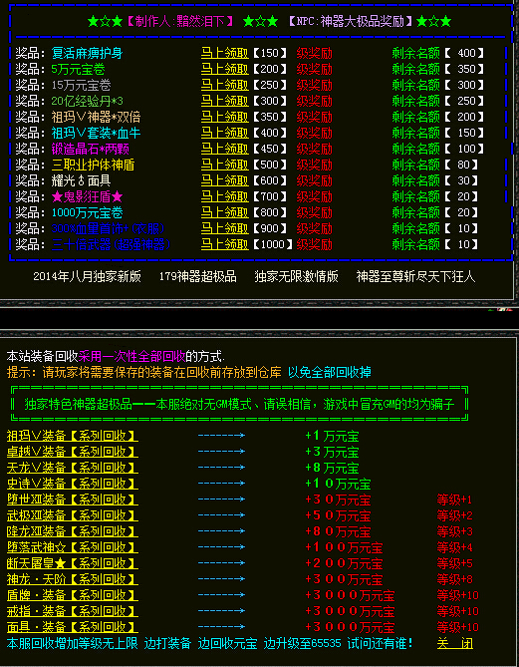The height and width of the screenshot is (667, 519).
Task: Claim the level 400 reward link
Action: pos(225,134)
